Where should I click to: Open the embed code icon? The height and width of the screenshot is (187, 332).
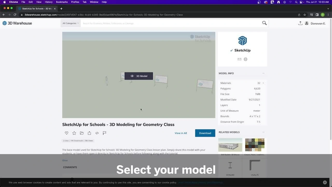tap(97, 133)
